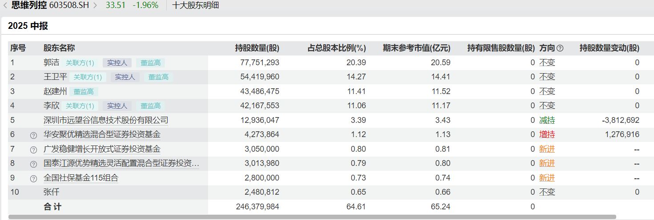Viewport: 654px width, 220px height.
Task: Click the 占总股本比例(%) column header
Action: (337, 48)
